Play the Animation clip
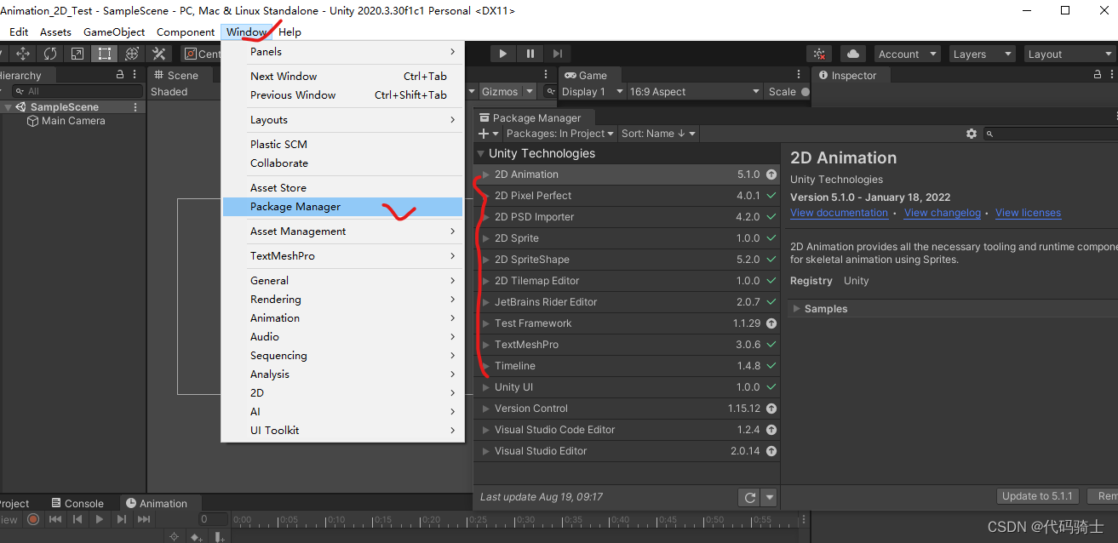This screenshot has width=1118, height=543. [x=100, y=518]
